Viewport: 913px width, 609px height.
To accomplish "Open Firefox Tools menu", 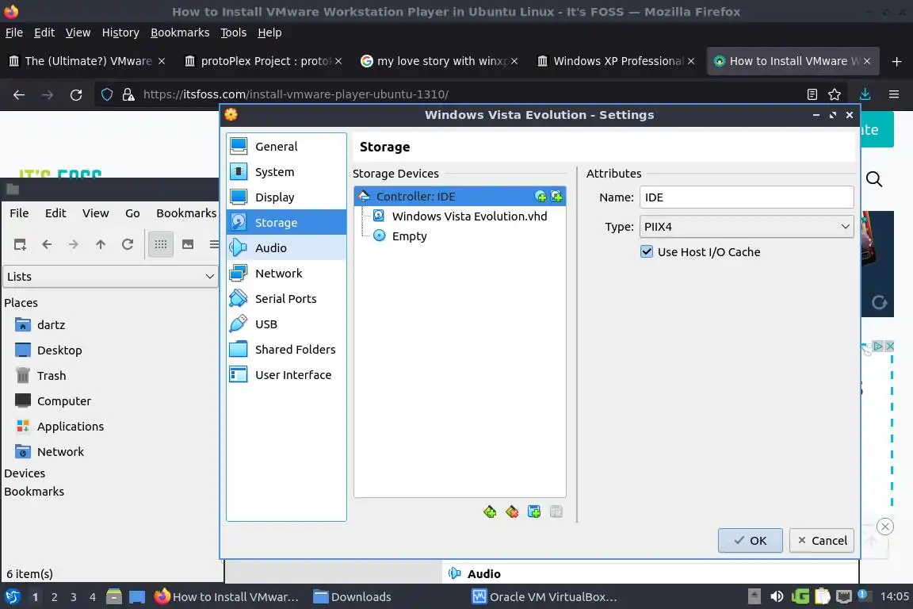I will click(x=234, y=33).
